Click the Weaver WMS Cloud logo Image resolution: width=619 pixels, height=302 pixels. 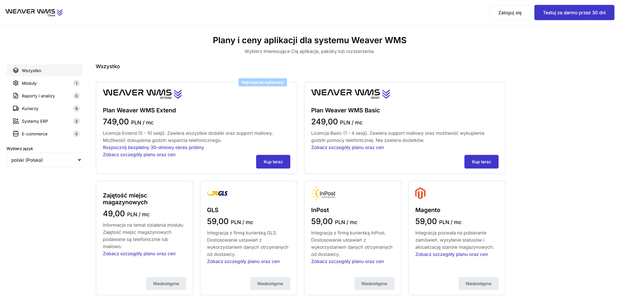pyautogui.click(x=34, y=12)
